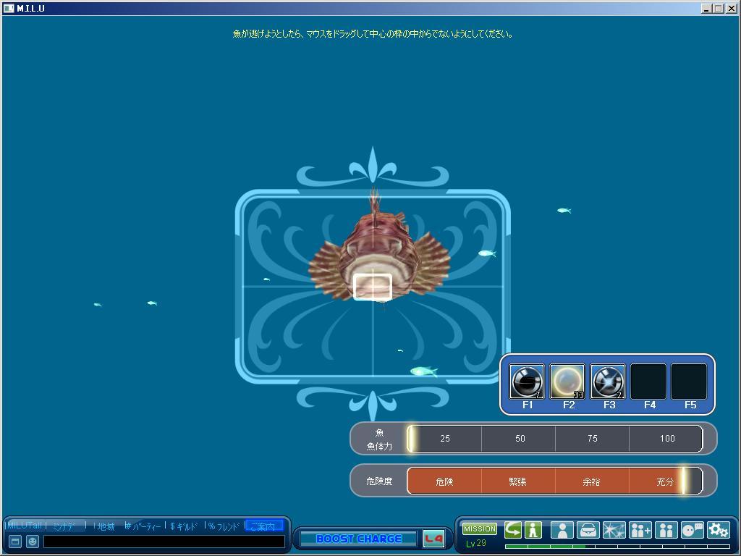741x556 pixels.
Task: Open the emoticon smiley picker
Action: coord(33,542)
